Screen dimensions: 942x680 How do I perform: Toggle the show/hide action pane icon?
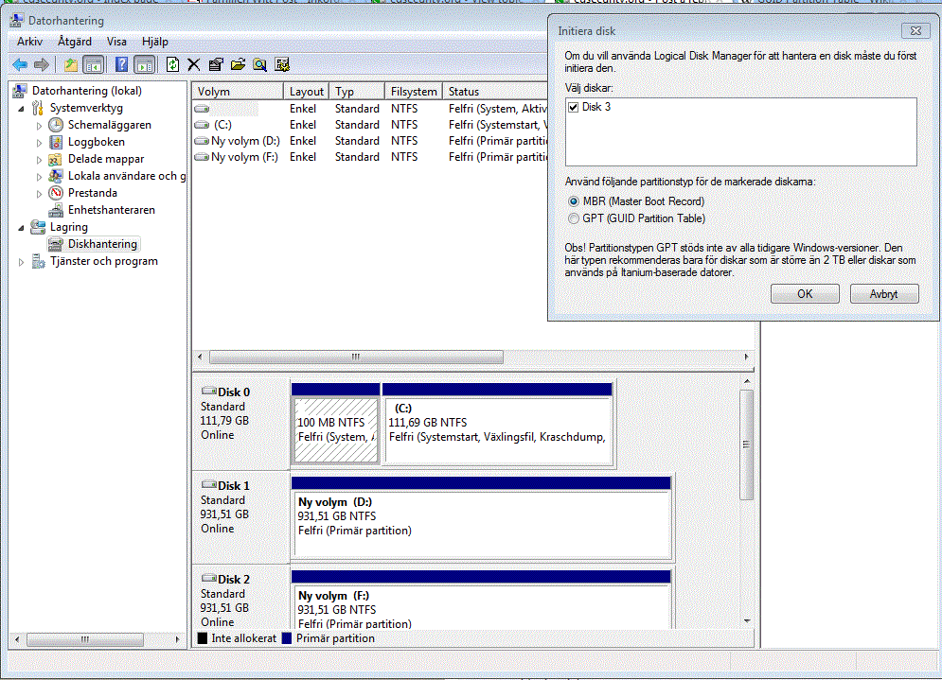click(x=144, y=64)
